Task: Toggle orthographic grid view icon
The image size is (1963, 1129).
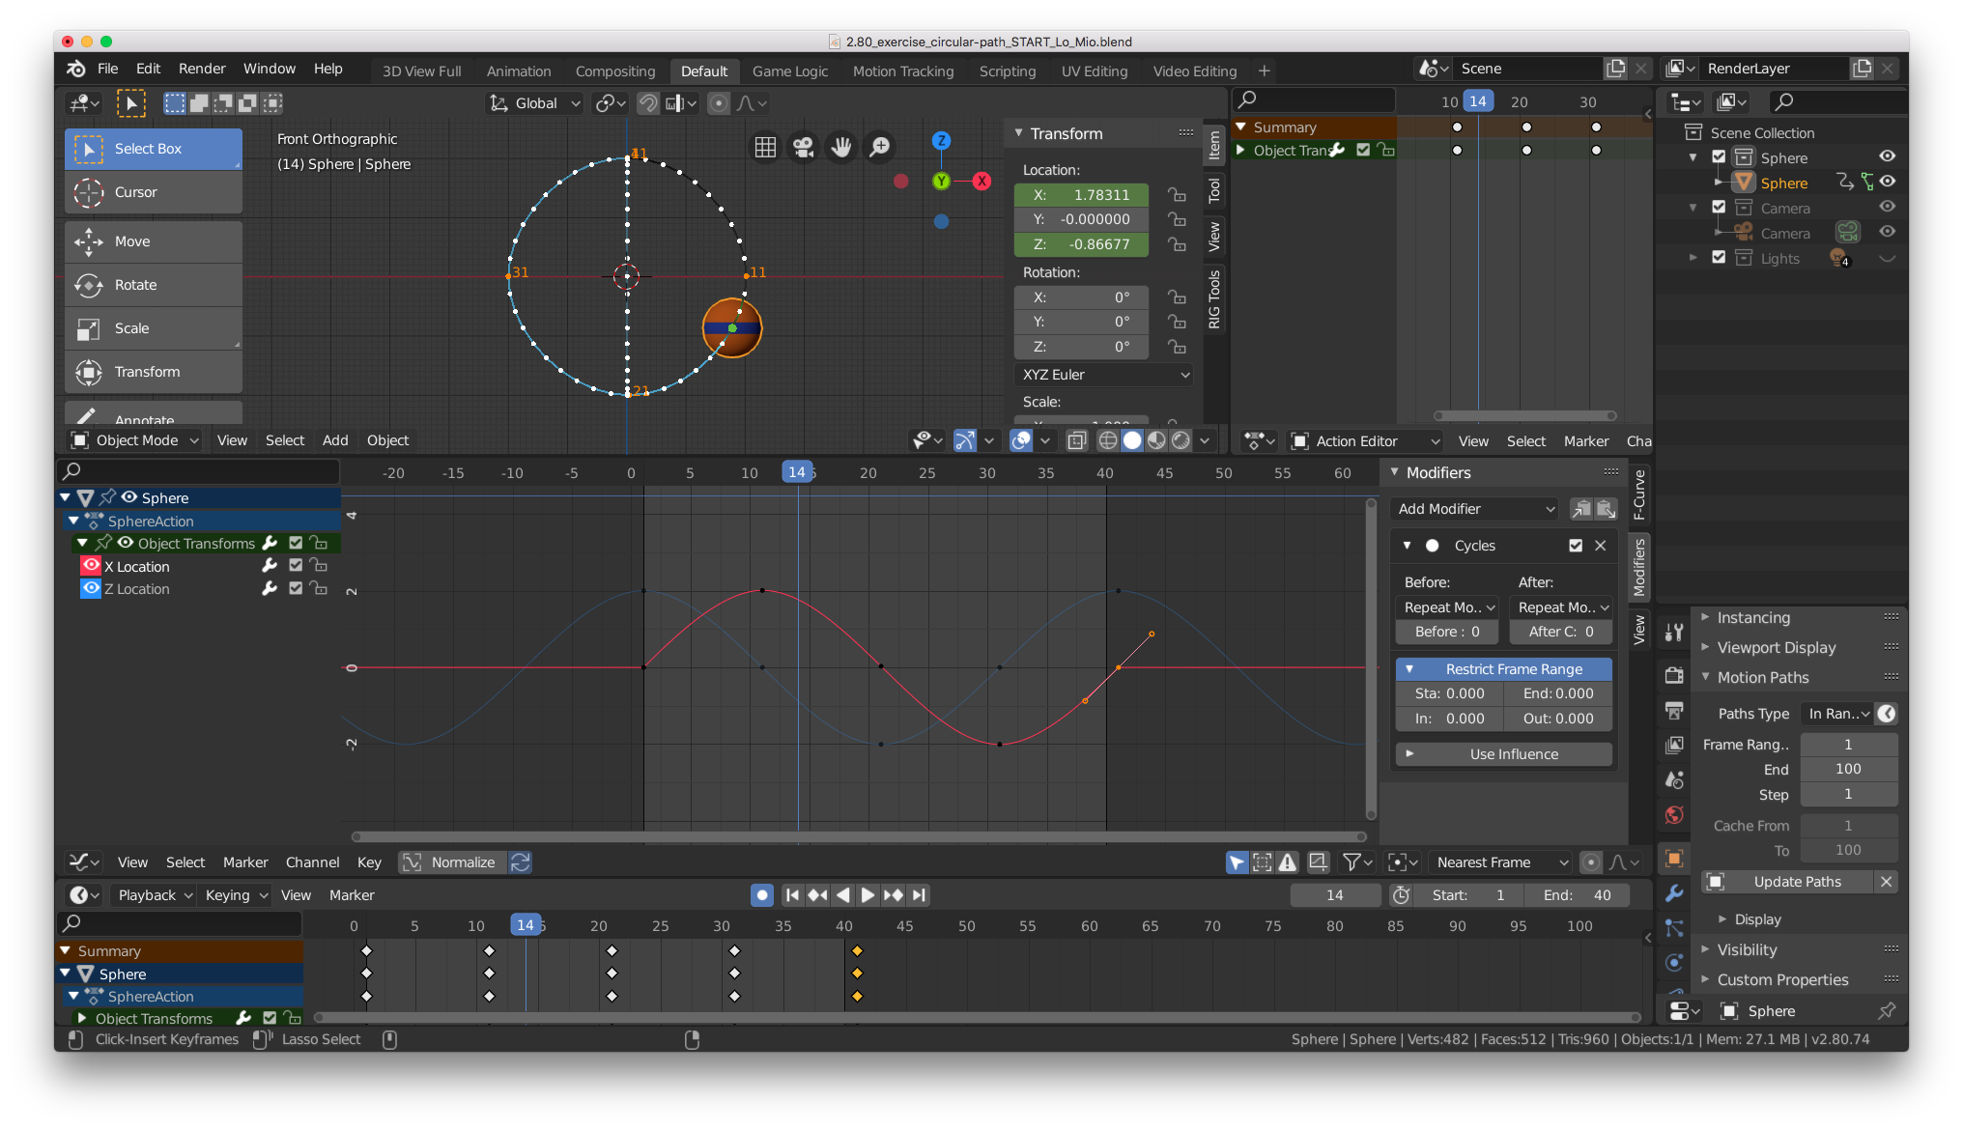Action: [765, 147]
